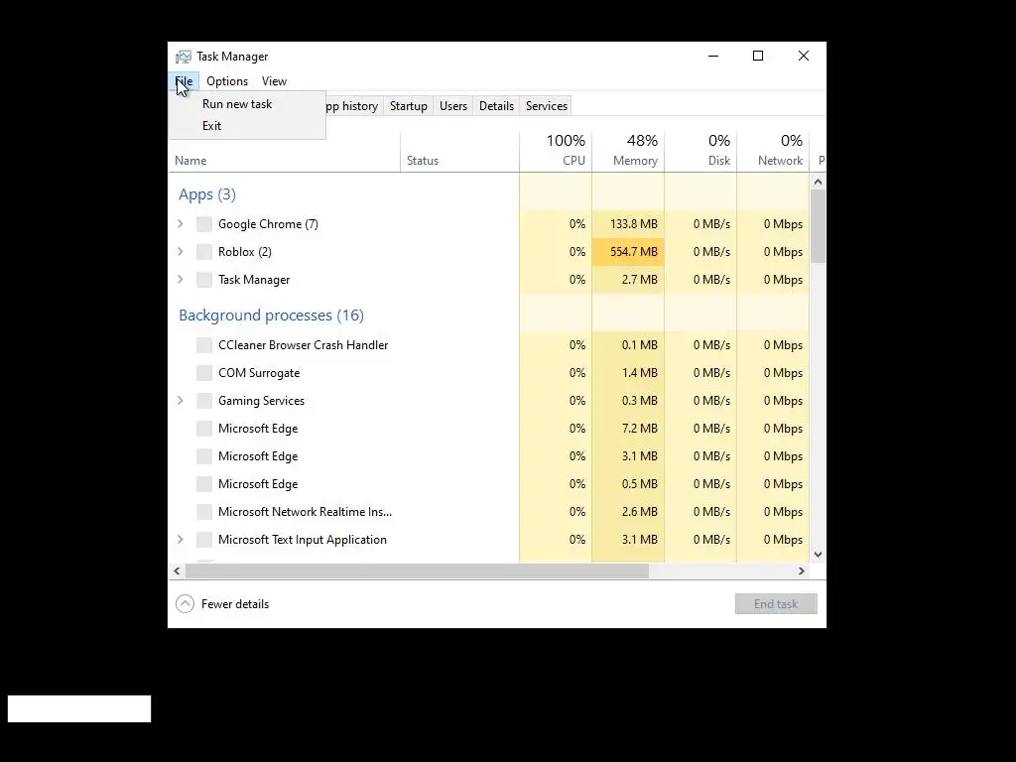Click the Gaming Services process icon

click(x=204, y=401)
